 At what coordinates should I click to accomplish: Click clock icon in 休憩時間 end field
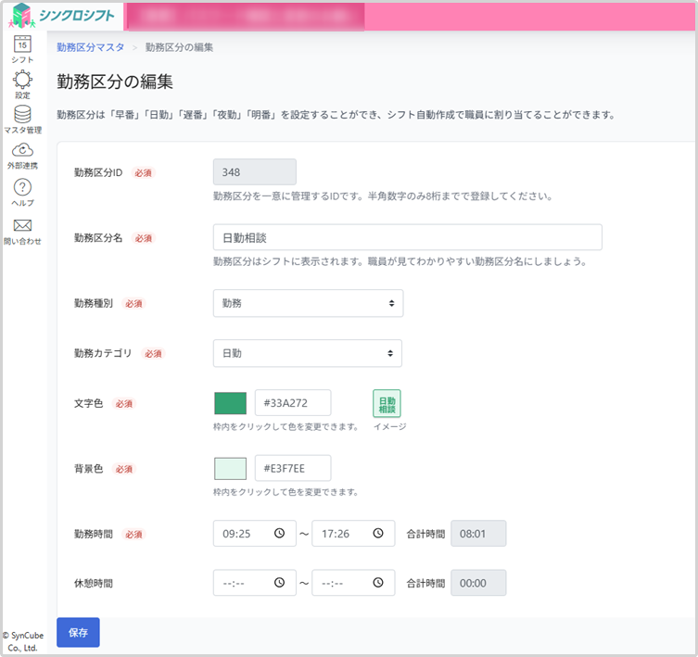(x=378, y=583)
